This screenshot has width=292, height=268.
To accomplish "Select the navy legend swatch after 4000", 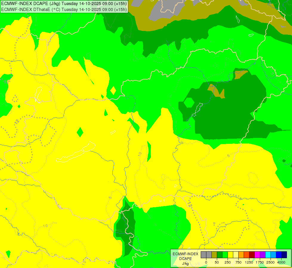I will (284, 255).
